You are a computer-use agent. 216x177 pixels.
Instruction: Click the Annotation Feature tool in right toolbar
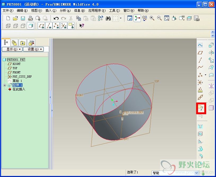pos(201,108)
